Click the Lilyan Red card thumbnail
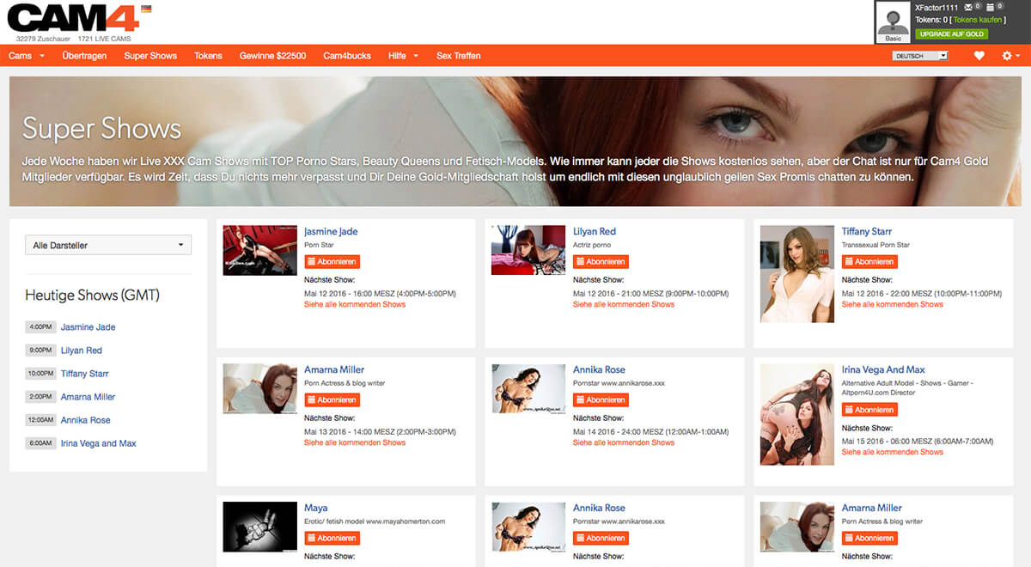The width and height of the screenshot is (1031, 567). coord(528,250)
